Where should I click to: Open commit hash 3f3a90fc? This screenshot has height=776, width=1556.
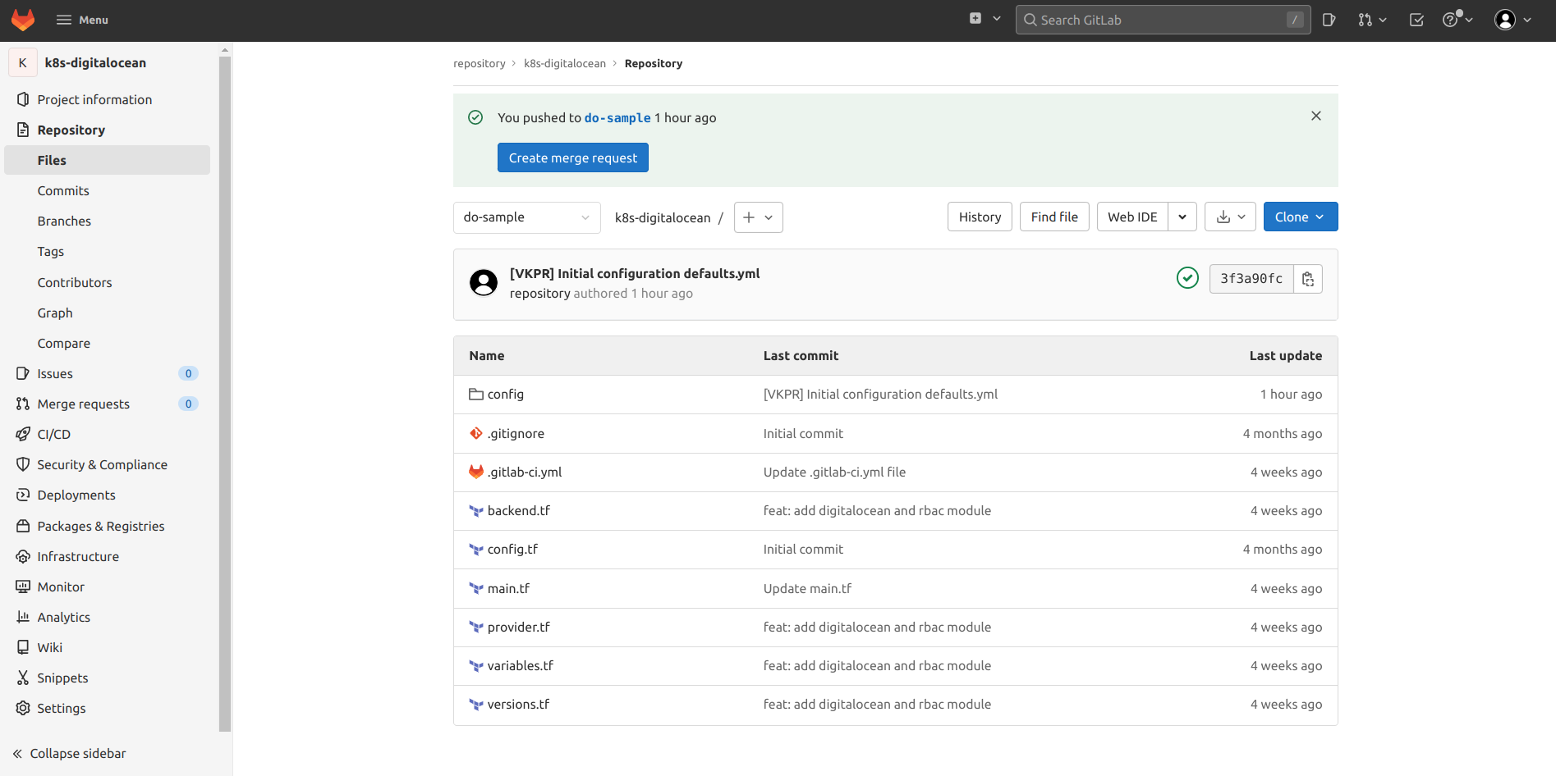(x=1251, y=279)
